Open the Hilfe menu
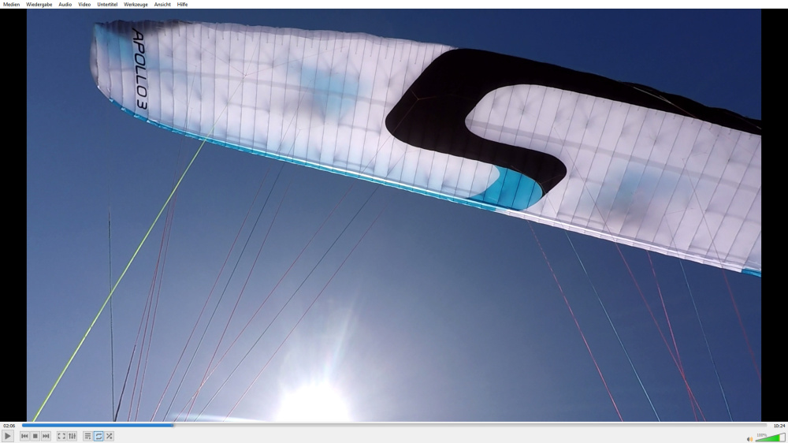The width and height of the screenshot is (788, 443). tap(183, 4)
